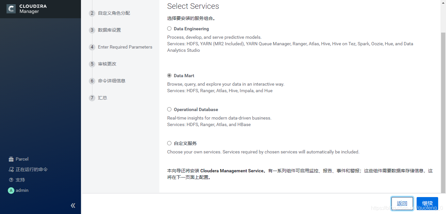Click the Data Engineering label text
The width and height of the screenshot is (446, 214).
[191, 29]
